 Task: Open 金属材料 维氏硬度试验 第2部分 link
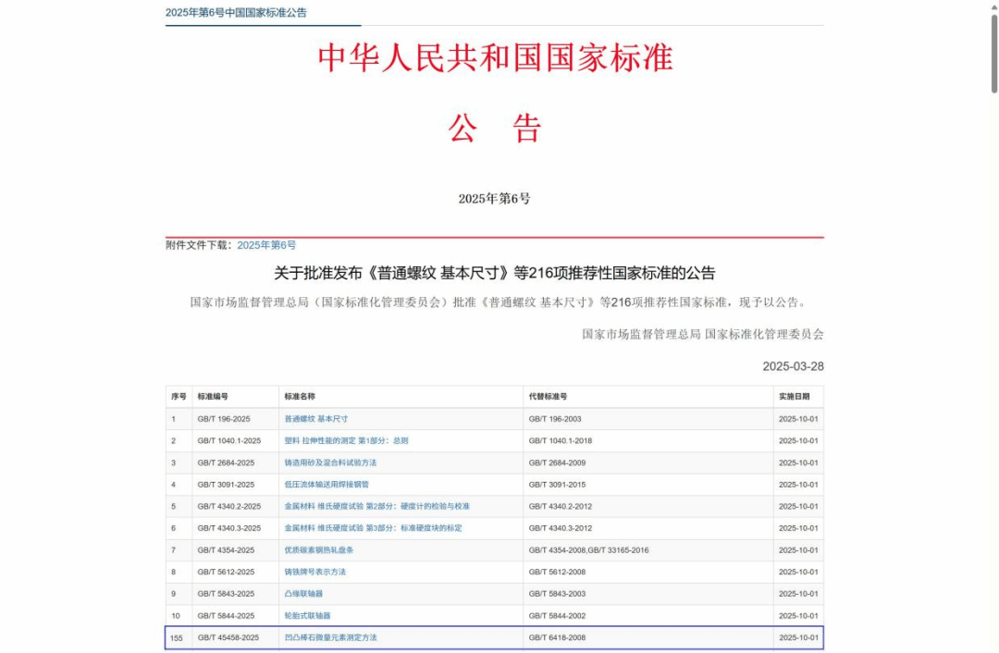pyautogui.click(x=376, y=507)
